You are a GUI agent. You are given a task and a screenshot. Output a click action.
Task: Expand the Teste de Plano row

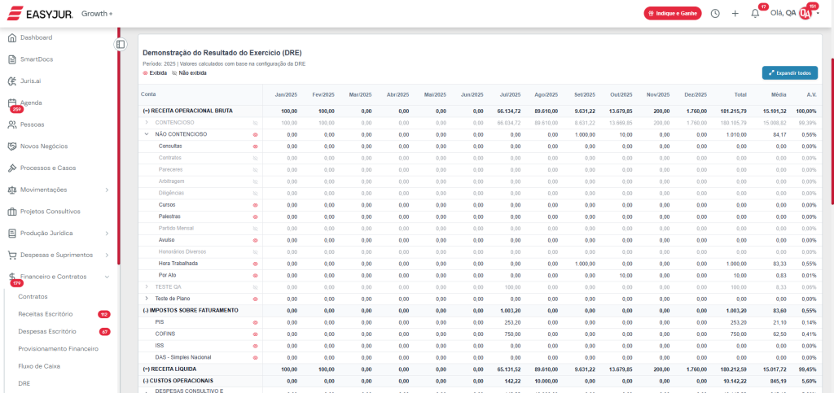pyautogui.click(x=147, y=299)
